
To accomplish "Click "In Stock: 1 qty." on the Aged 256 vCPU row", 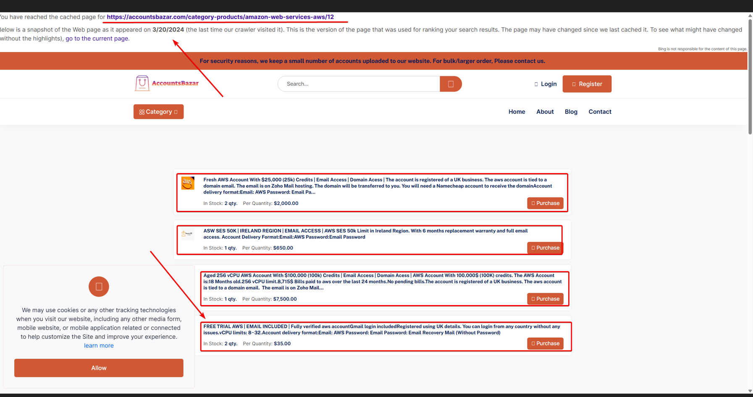I will [220, 299].
